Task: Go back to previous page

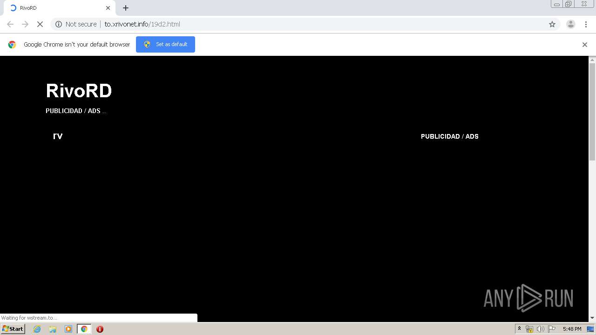Action: point(10,24)
